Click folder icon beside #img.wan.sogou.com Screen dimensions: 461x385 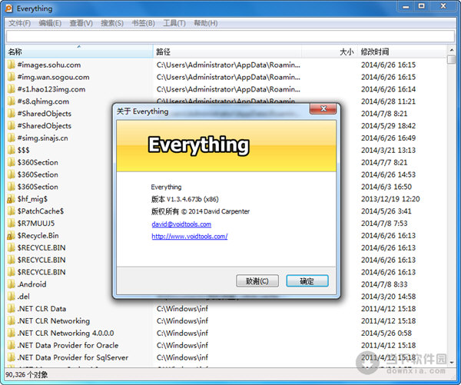click(12, 77)
